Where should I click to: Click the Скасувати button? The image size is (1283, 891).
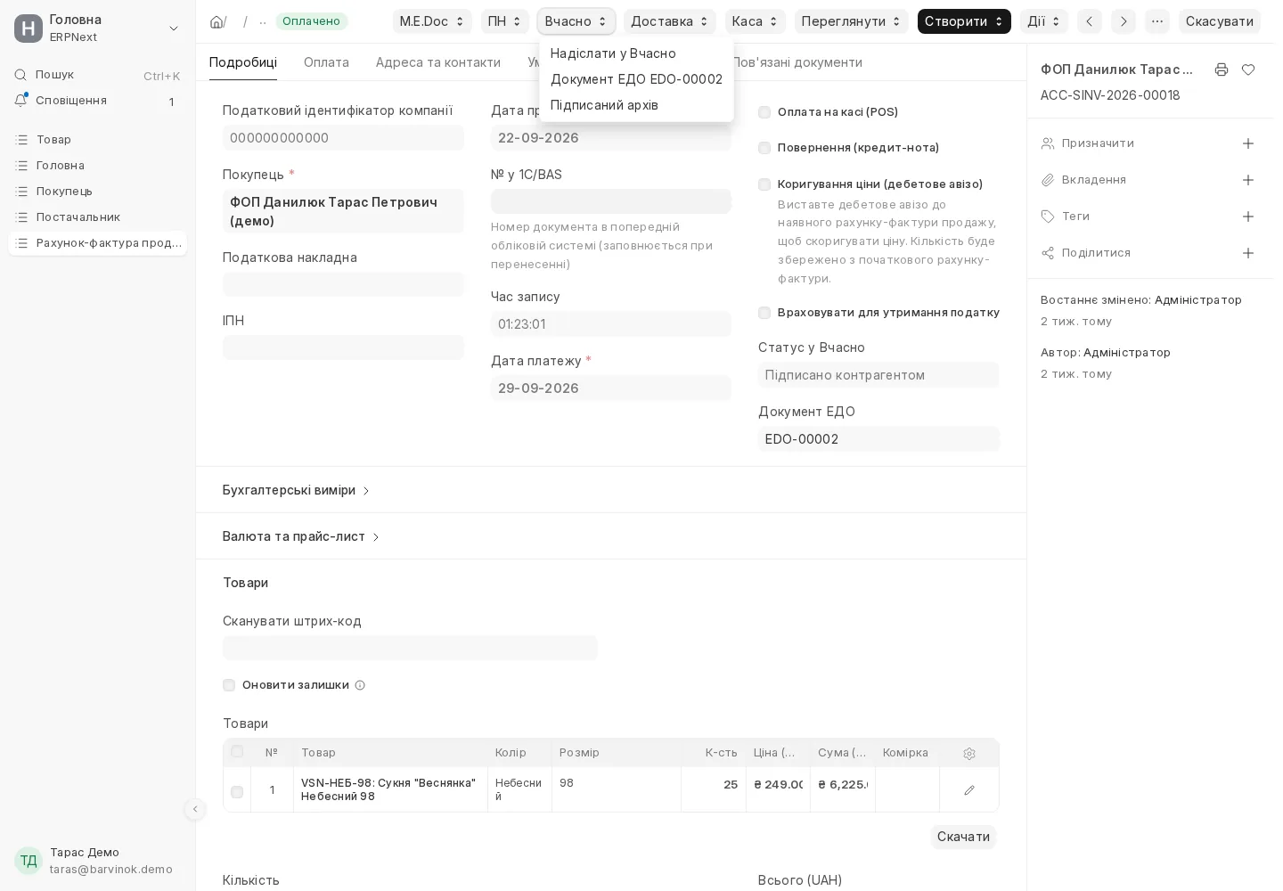(1220, 21)
